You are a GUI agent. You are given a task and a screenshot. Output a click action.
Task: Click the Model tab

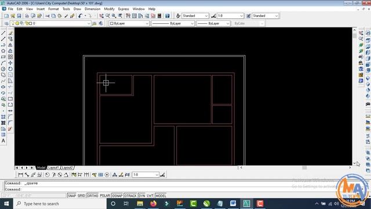(x=41, y=168)
